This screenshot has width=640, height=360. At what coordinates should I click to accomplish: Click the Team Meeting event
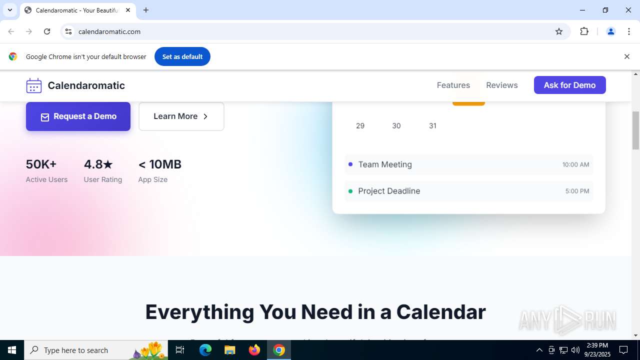coord(468,164)
